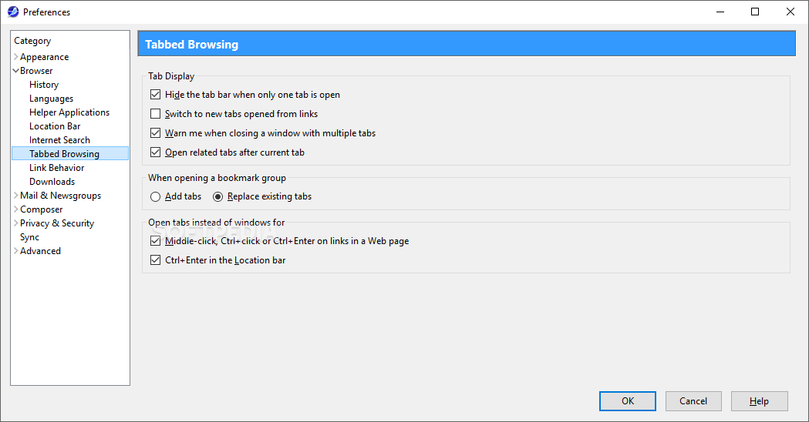Expand the Mail & Newsgroups category
Viewport: 809px width, 422px height.
pos(16,196)
